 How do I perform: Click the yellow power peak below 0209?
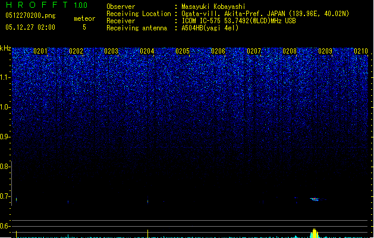(315, 233)
